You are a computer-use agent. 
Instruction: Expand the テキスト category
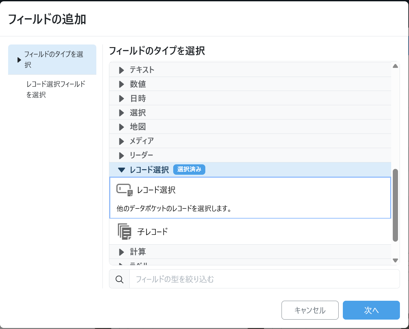pos(142,70)
